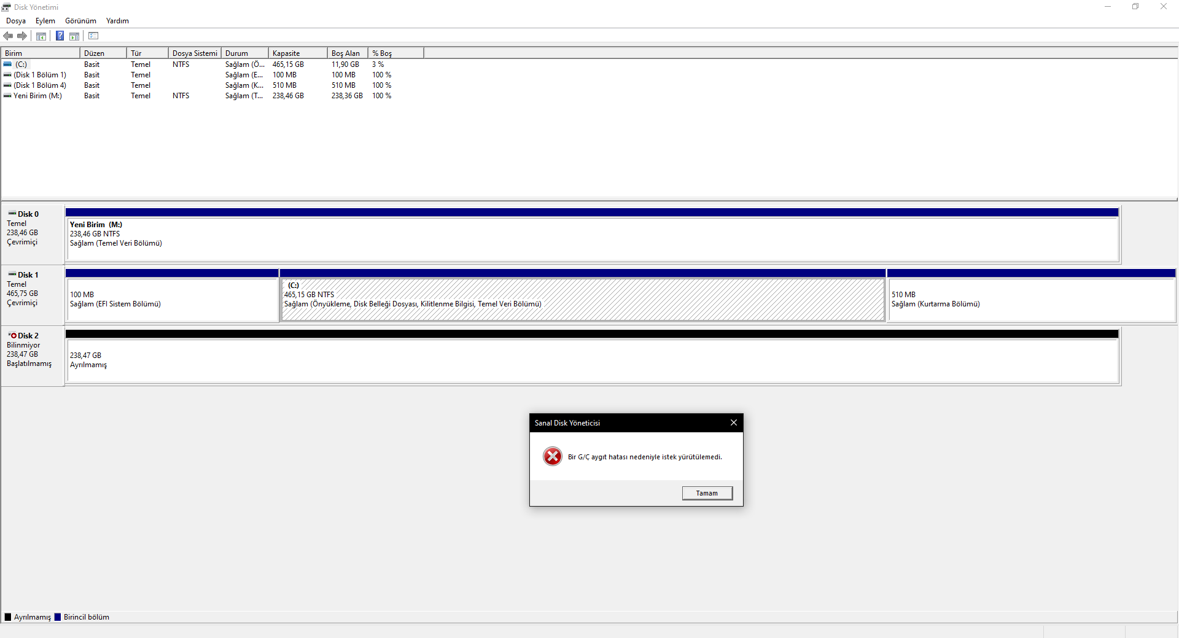Click the error message text in dialog

(x=645, y=457)
